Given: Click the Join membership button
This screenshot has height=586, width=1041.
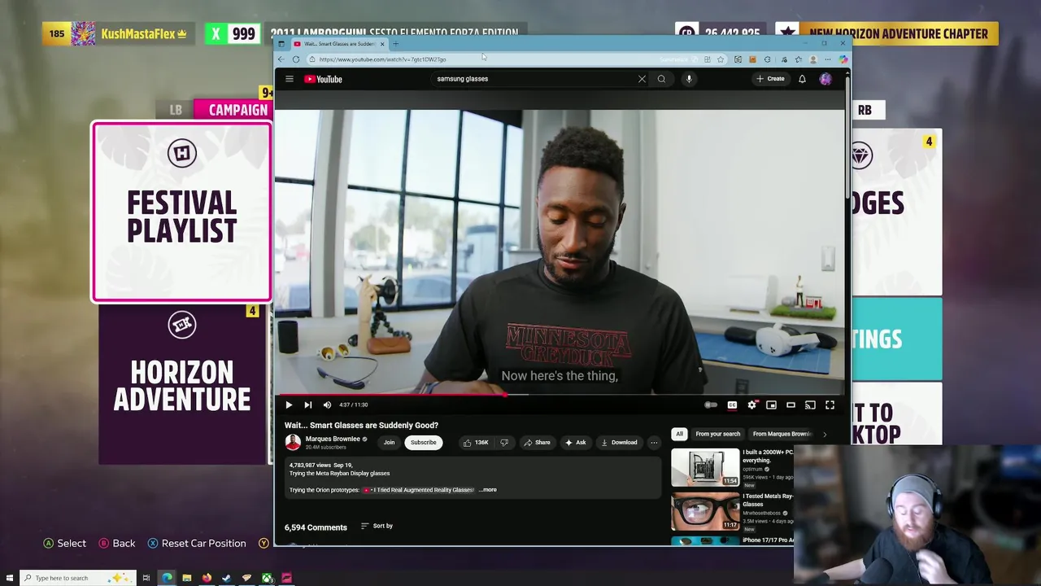Looking at the screenshot, I should coord(389,443).
